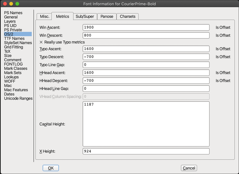Image resolution: width=239 pixels, height=174 pixels.
Task: Confirm changes with the OK button
Action: tap(51, 168)
